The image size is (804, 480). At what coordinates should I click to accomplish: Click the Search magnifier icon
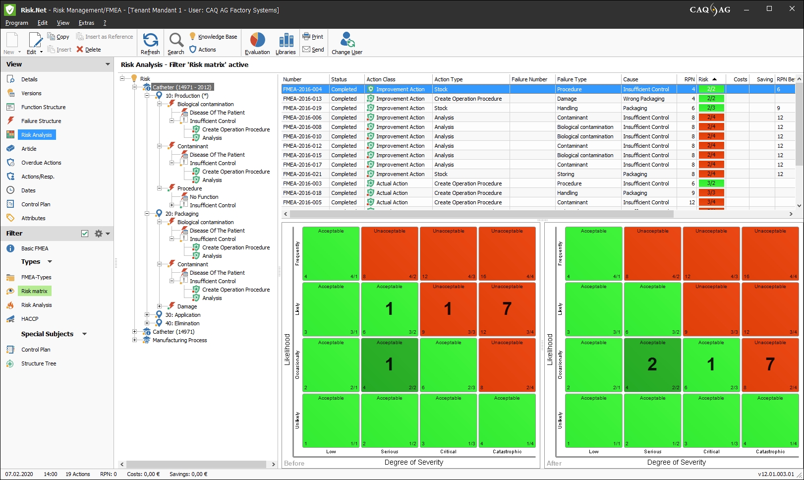click(176, 40)
